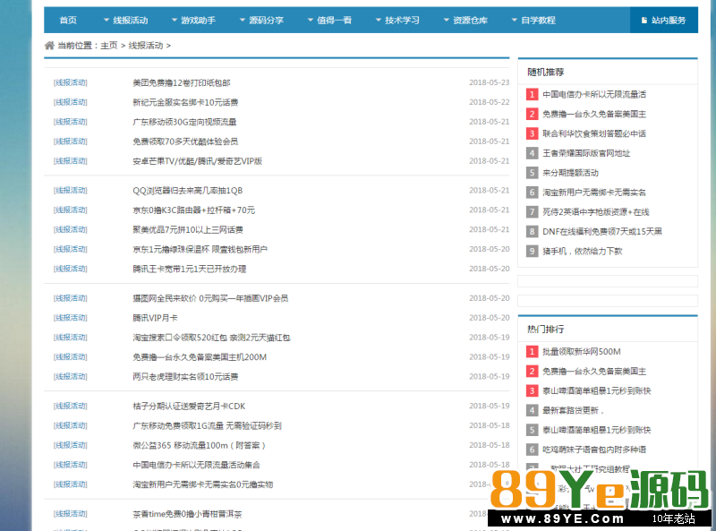Open 安卓芒果TV/优酷/腾讯/爱奇艺VIP版 article
The height and width of the screenshot is (531, 716).
tap(197, 161)
